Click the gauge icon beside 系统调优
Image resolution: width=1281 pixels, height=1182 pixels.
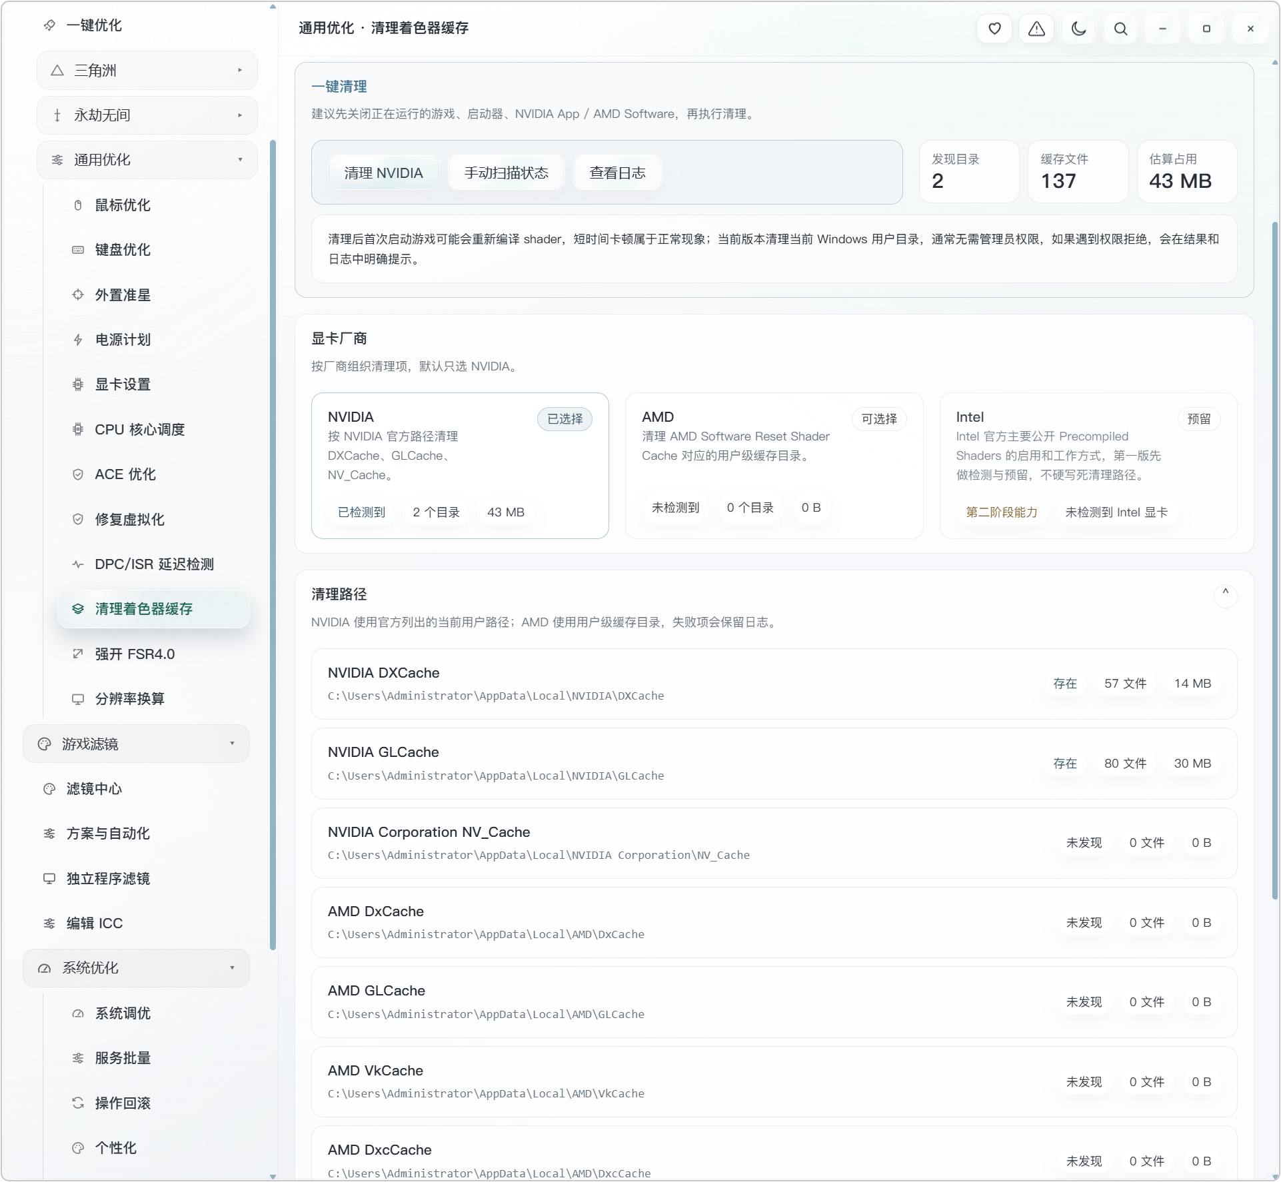tap(78, 1013)
